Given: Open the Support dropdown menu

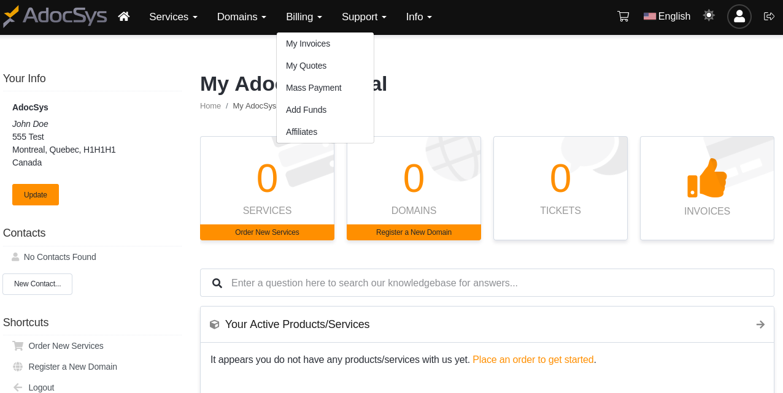Looking at the screenshot, I should coord(364,17).
